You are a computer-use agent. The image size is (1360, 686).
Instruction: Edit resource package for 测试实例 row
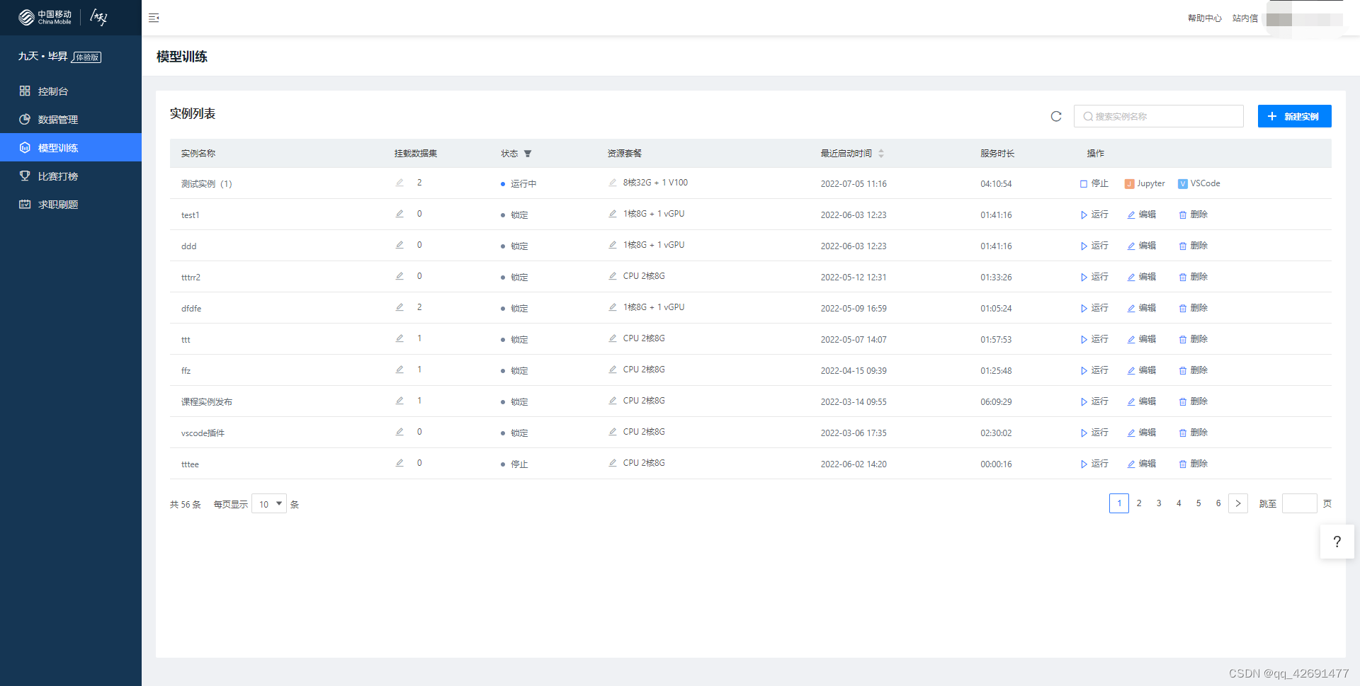point(613,183)
